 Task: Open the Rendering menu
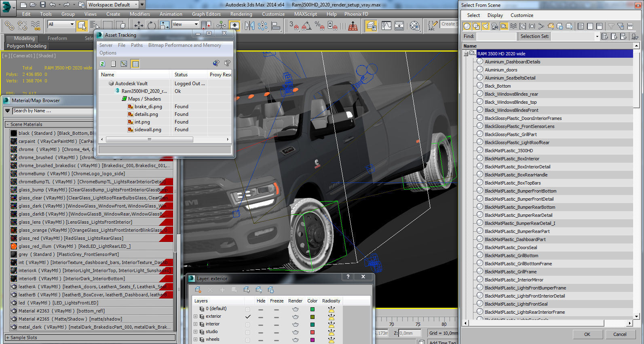[x=241, y=14]
